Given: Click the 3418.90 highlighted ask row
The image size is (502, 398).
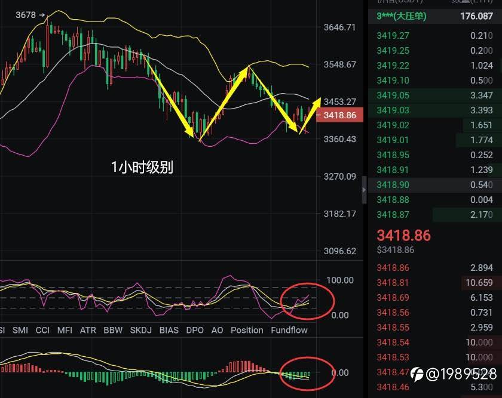Looking at the screenshot, I should coord(435,185).
